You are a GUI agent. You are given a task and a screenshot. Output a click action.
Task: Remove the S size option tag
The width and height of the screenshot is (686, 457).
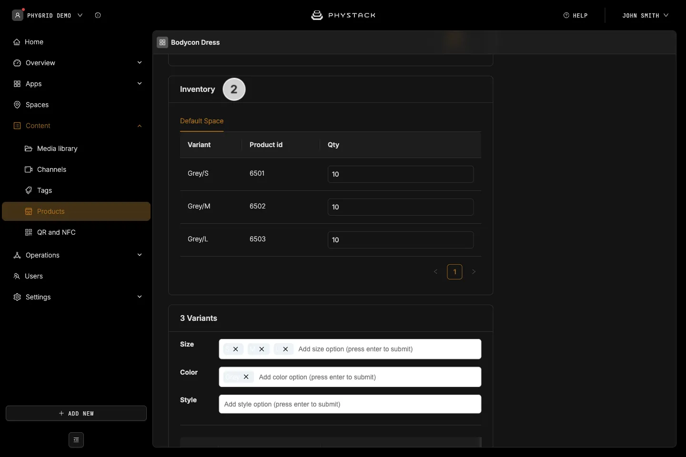tap(235, 349)
